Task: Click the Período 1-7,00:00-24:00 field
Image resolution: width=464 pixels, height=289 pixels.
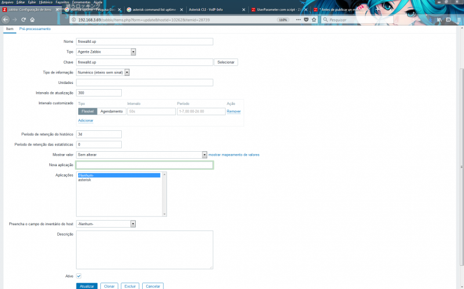Action: point(201,111)
